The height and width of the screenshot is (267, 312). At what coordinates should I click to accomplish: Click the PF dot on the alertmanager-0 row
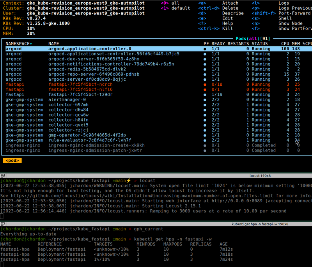point(205,100)
